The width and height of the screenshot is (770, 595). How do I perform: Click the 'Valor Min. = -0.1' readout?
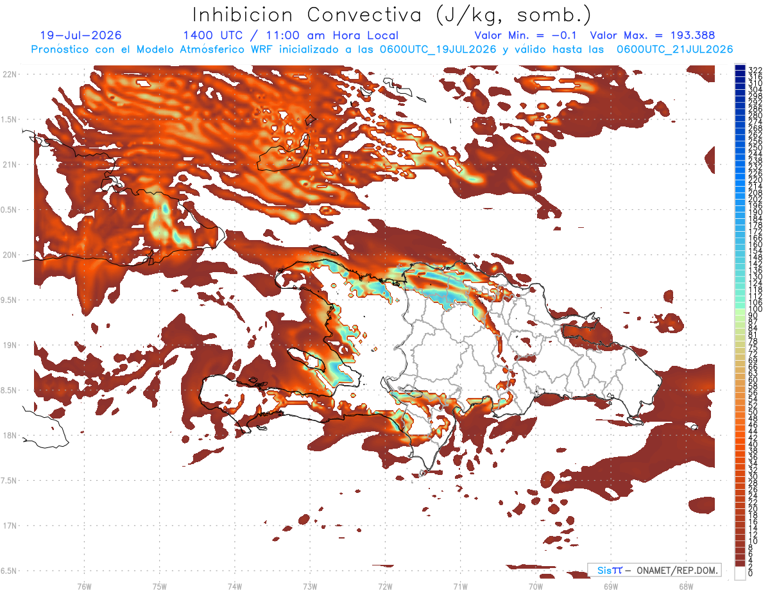click(x=526, y=36)
